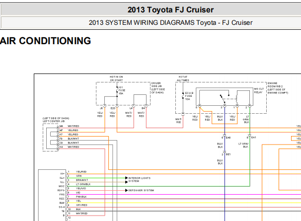Click connector label L4 under Driver Side J/B
301x221 pixels.
point(131,108)
